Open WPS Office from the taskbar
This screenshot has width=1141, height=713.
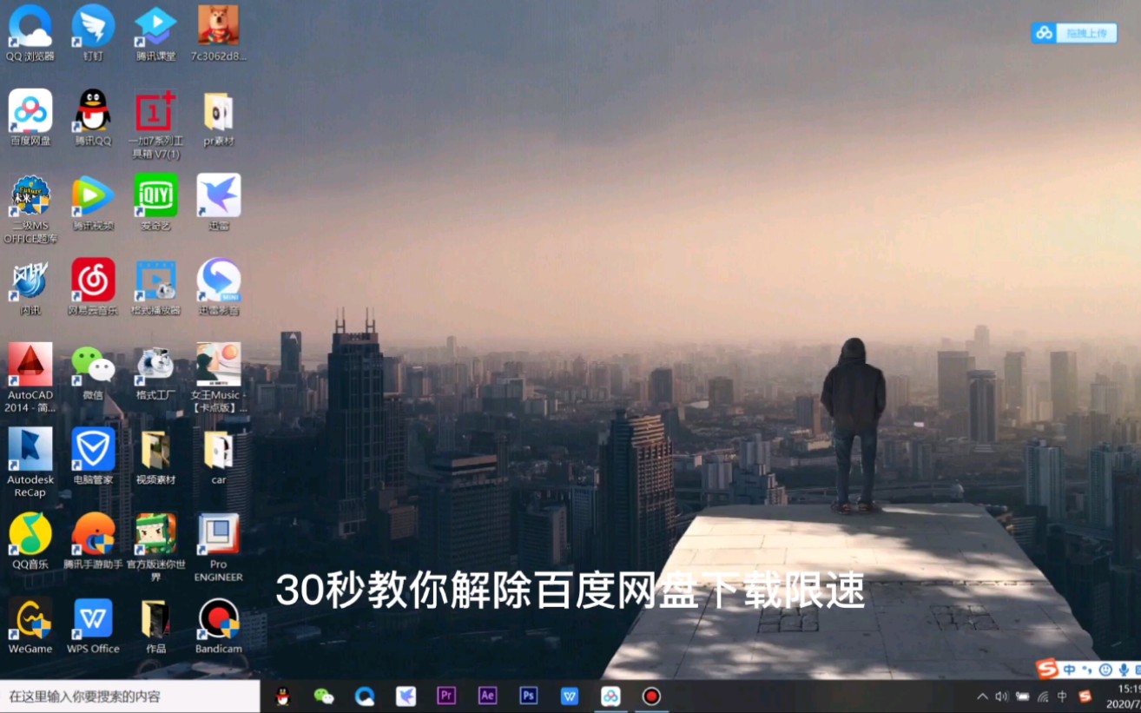570,696
